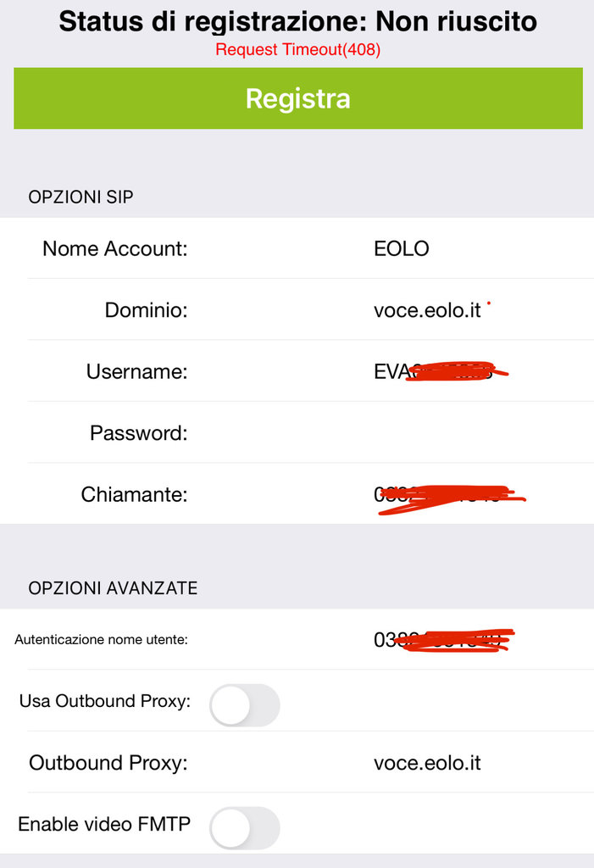The width and height of the screenshot is (594, 868).
Task: Tap the OPZIONI SIP section header
Action: point(81,197)
